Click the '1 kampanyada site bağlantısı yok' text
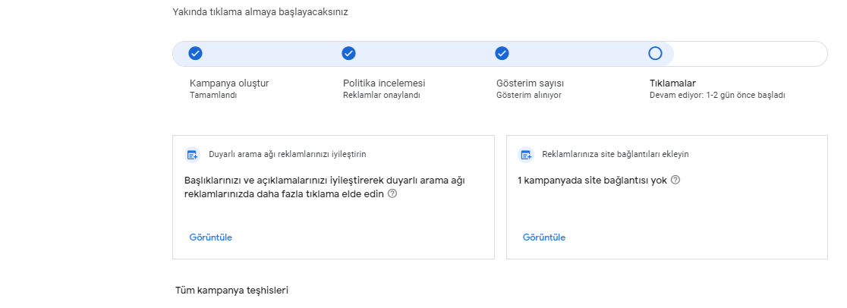Viewport: 847px width, 308px height. pyautogui.click(x=592, y=181)
